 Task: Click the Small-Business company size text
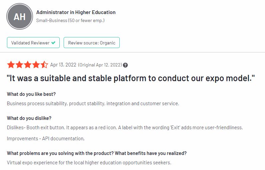point(70,20)
